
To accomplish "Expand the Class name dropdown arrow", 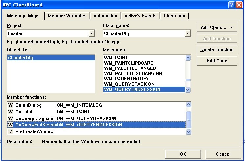I will pos(188,33).
